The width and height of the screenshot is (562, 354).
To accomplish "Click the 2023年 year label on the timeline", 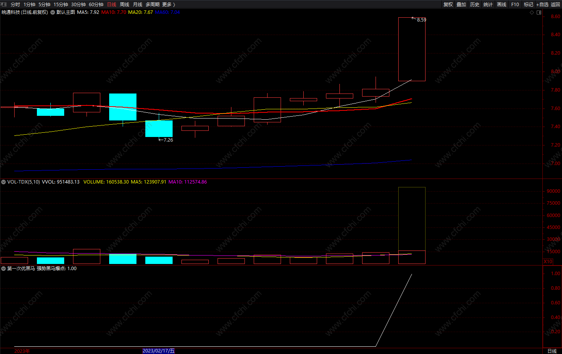I will click(22, 351).
